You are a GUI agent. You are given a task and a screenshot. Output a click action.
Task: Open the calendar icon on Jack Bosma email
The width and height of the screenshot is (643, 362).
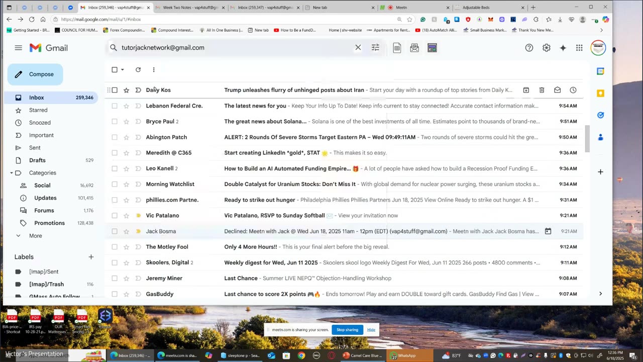pos(548,231)
